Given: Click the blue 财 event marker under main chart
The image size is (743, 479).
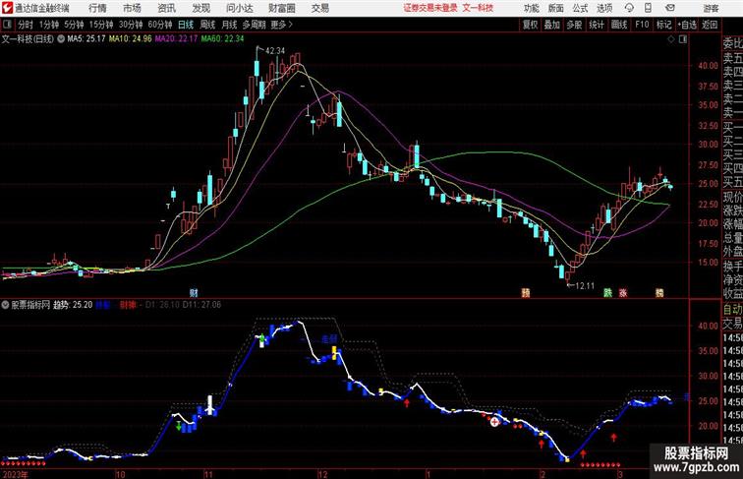Looking at the screenshot, I should point(194,293).
